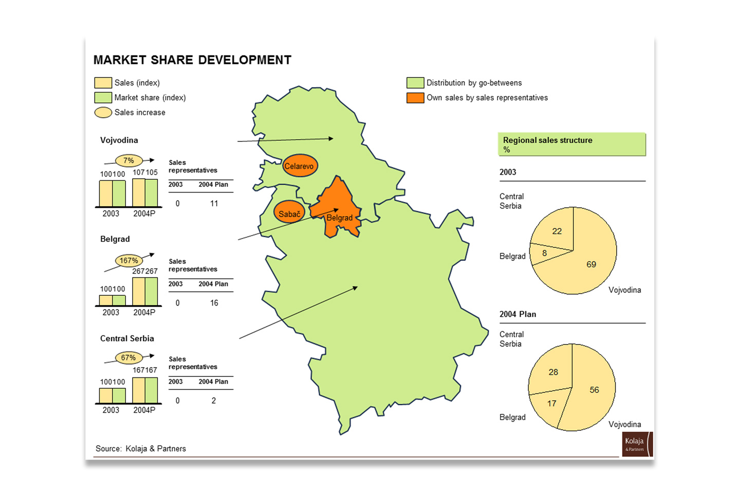Click the Kolaja & Partners logo
The image size is (740, 493).
tap(637, 444)
